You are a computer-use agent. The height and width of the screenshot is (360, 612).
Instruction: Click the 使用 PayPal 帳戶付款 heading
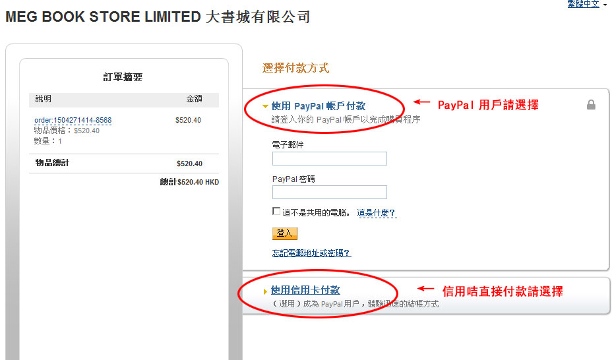(x=319, y=106)
